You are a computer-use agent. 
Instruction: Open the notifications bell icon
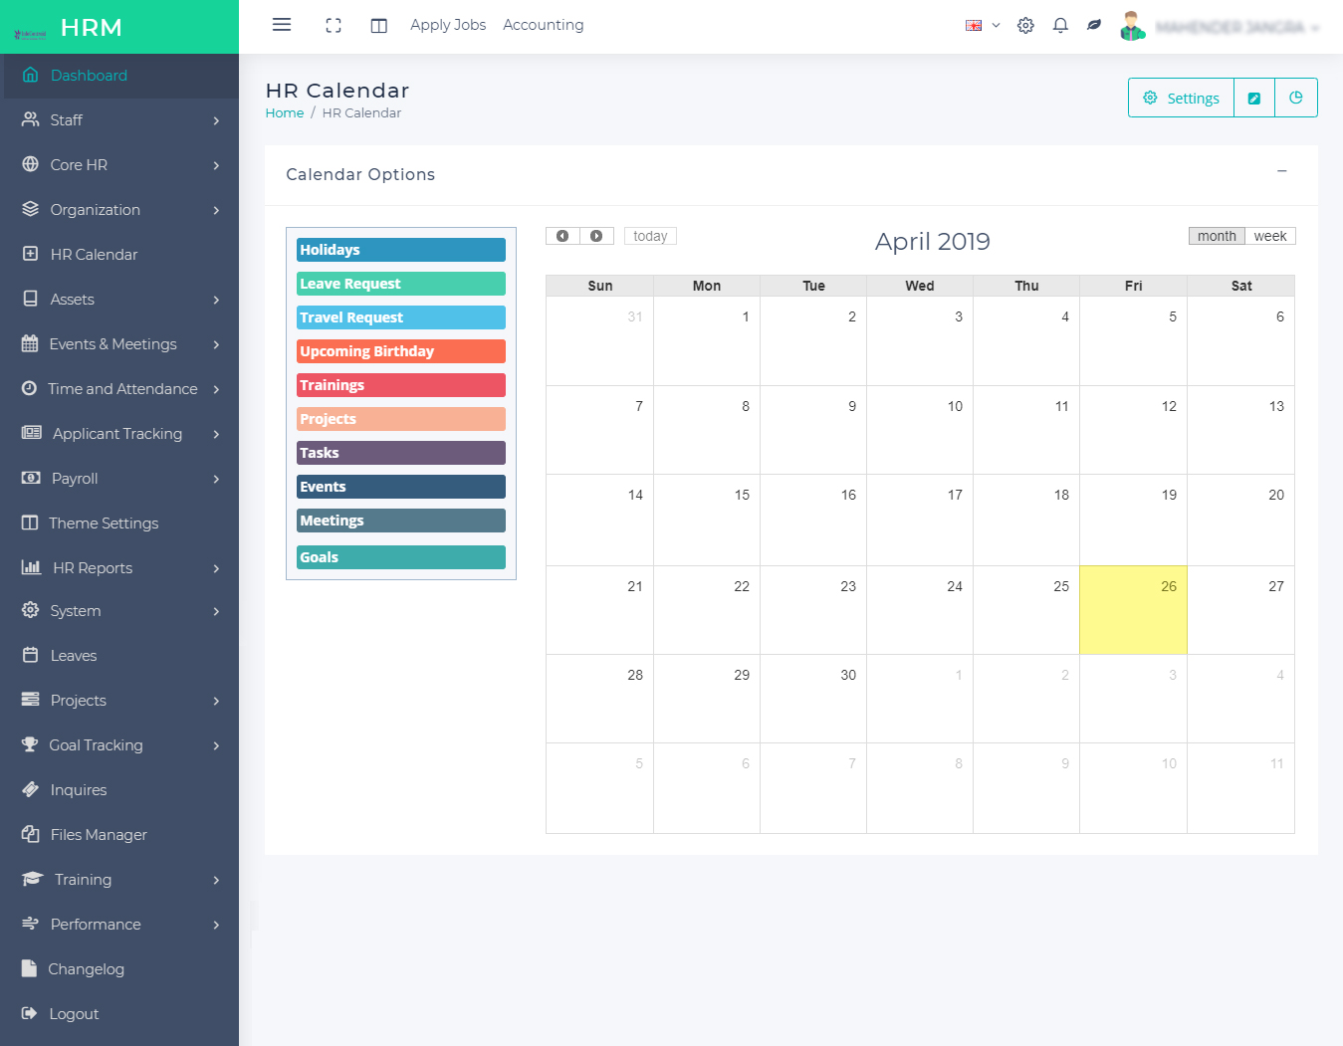point(1060,26)
